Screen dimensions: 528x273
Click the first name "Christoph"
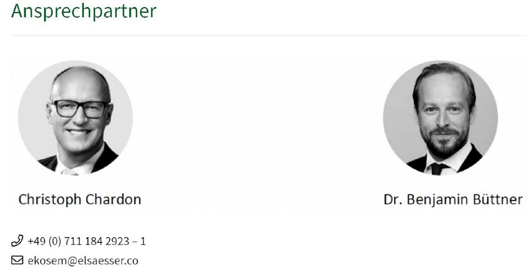tap(49, 200)
